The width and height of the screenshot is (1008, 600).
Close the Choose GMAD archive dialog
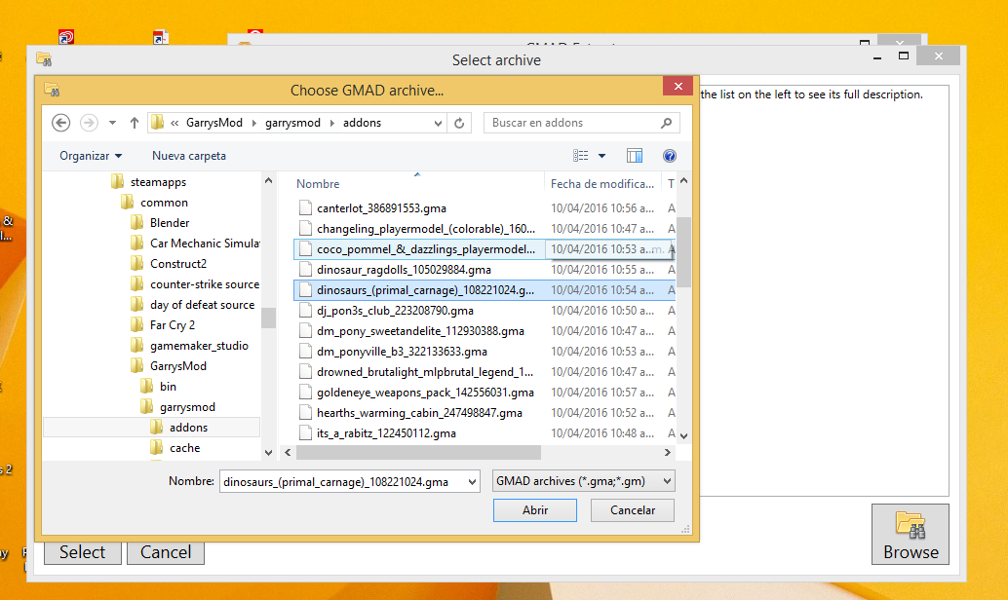[678, 86]
